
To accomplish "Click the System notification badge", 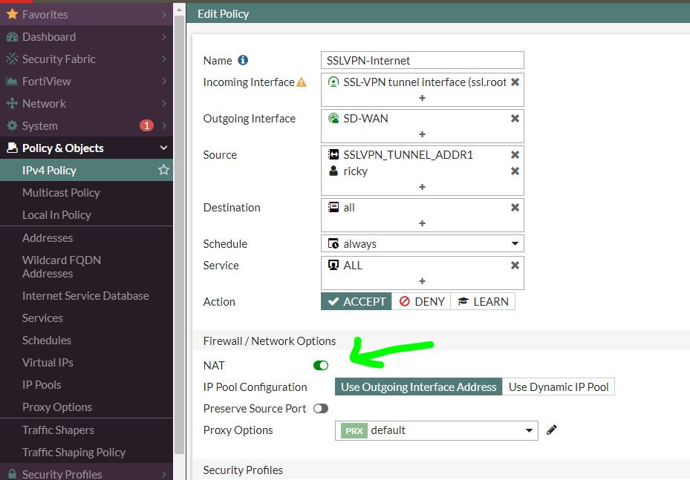I will tap(146, 125).
